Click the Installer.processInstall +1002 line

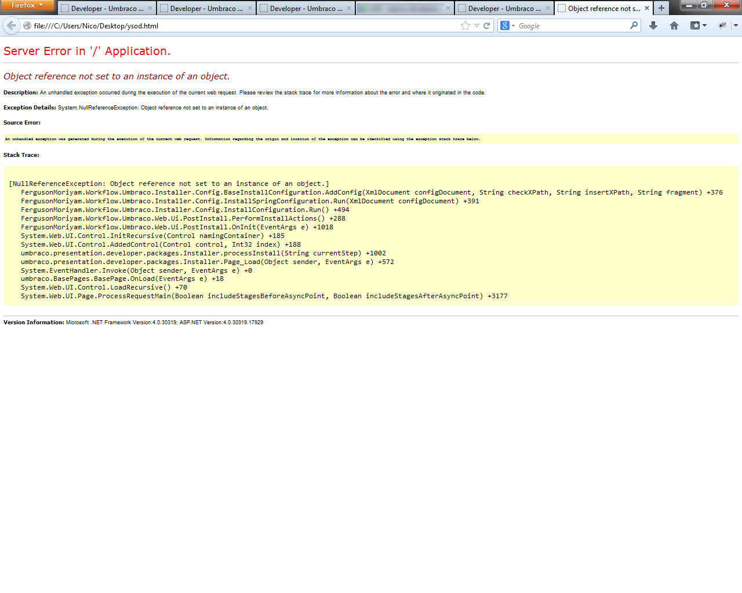click(203, 253)
